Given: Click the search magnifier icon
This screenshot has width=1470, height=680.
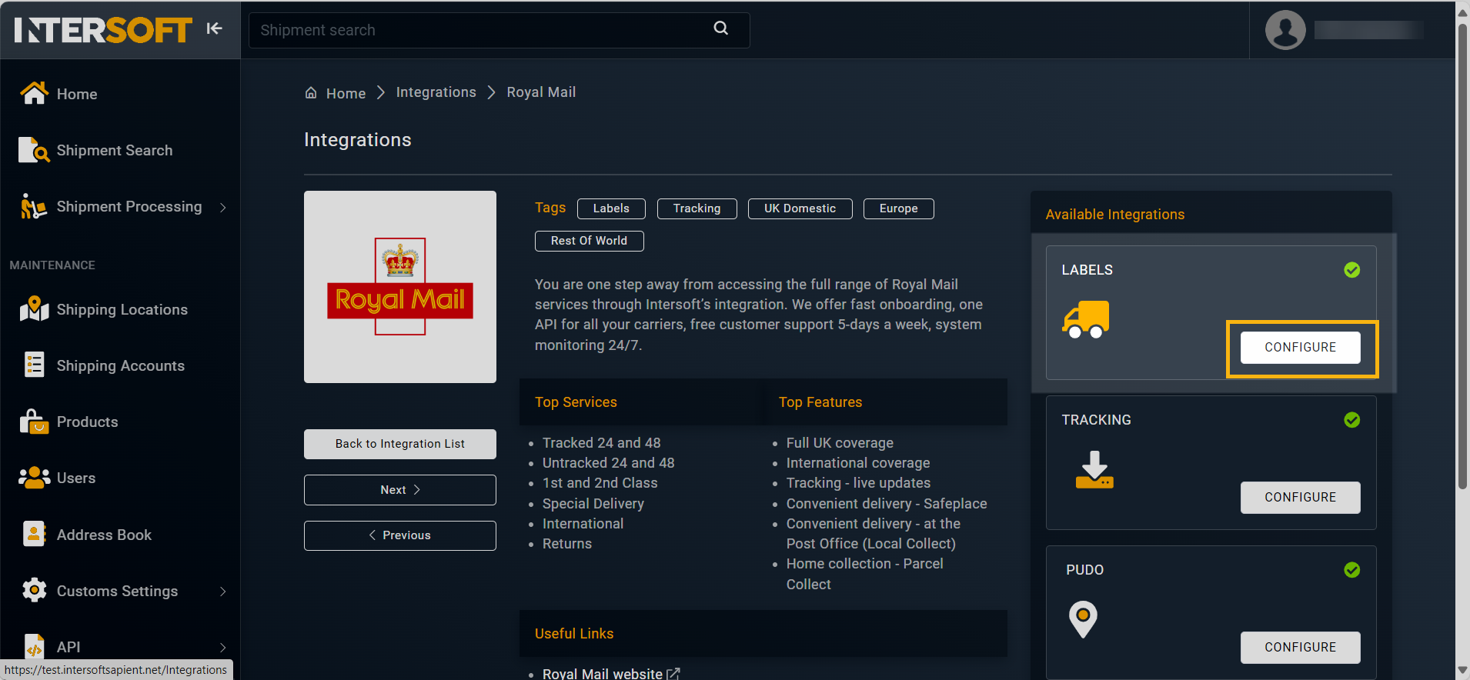Looking at the screenshot, I should [721, 28].
